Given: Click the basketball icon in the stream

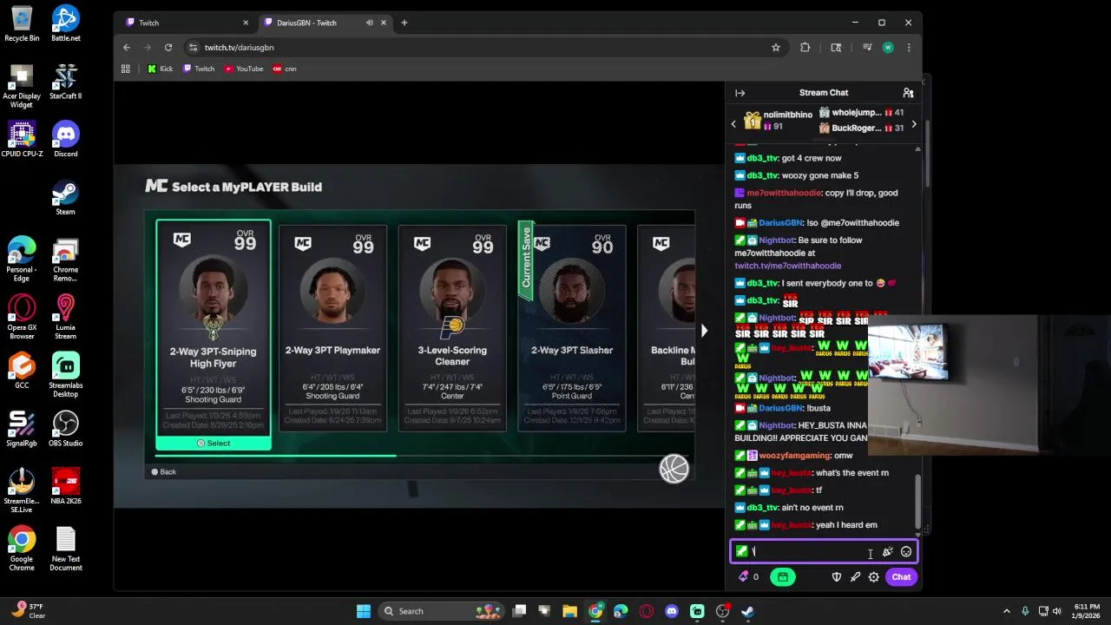Looking at the screenshot, I should pos(674,469).
